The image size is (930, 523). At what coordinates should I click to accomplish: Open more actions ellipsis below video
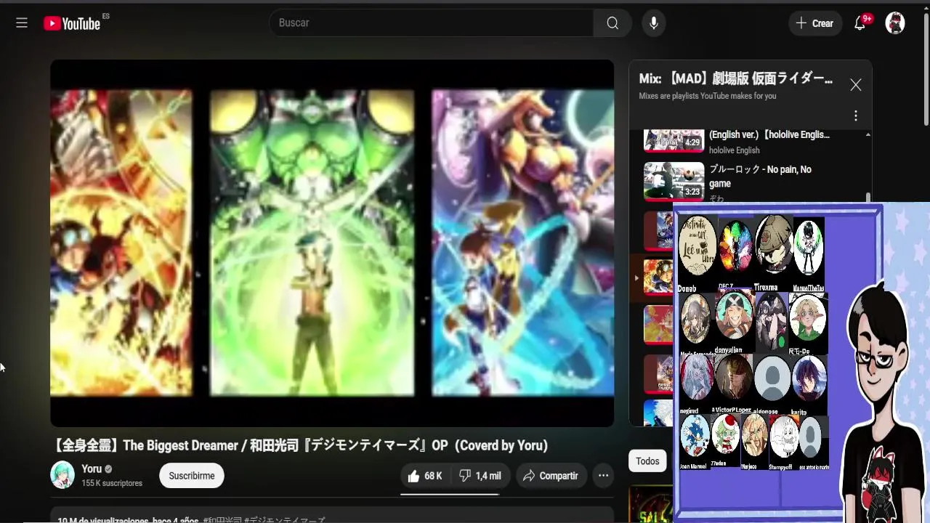(603, 476)
